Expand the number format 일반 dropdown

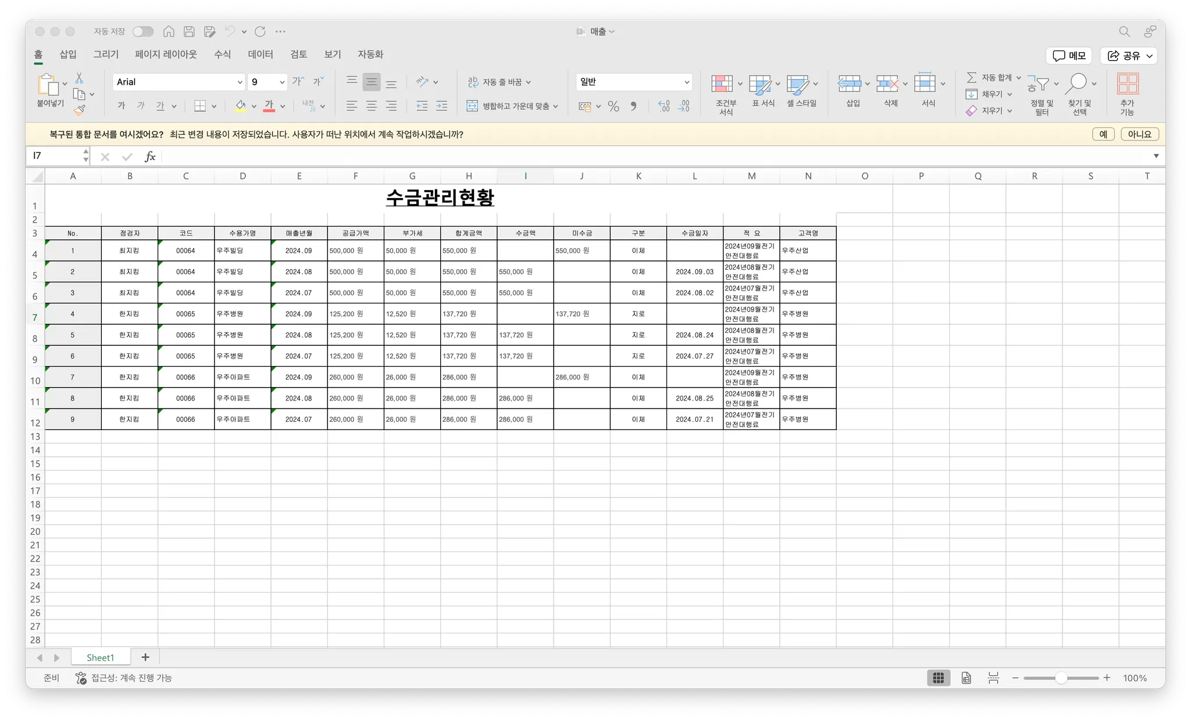click(x=687, y=82)
